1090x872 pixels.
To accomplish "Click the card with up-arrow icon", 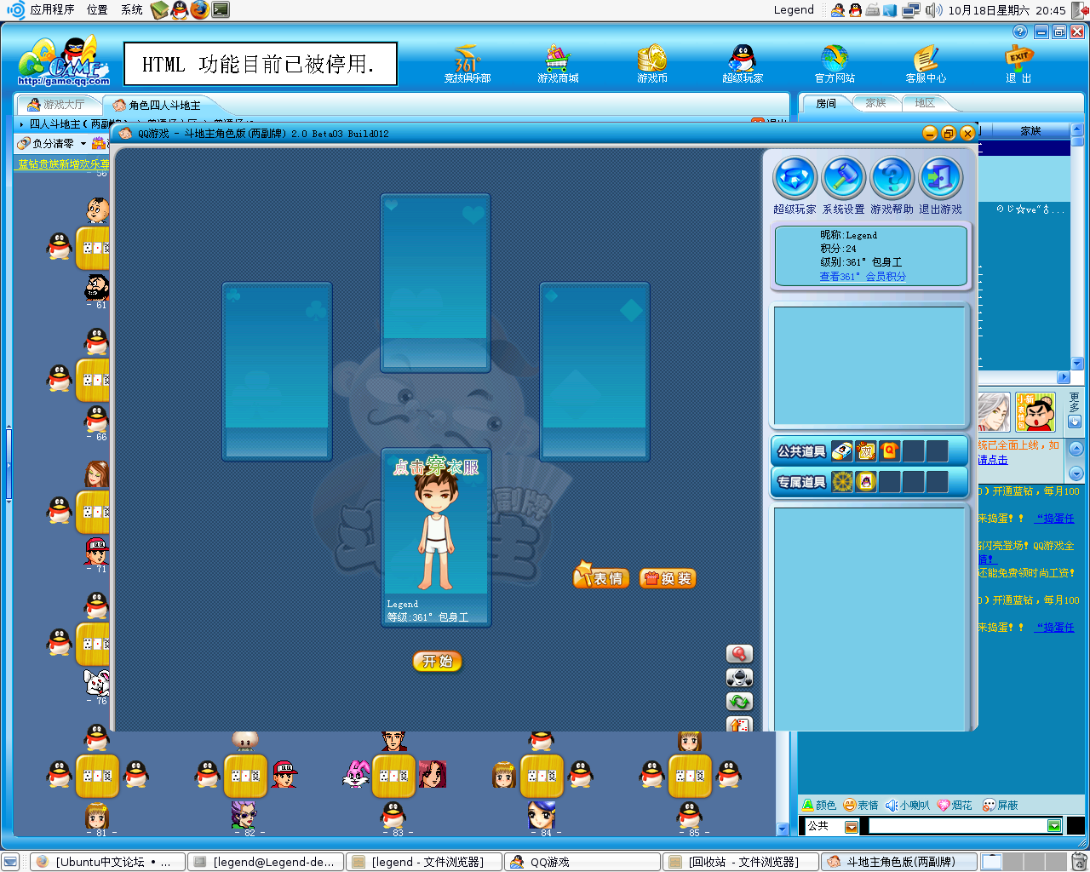I will point(739,724).
